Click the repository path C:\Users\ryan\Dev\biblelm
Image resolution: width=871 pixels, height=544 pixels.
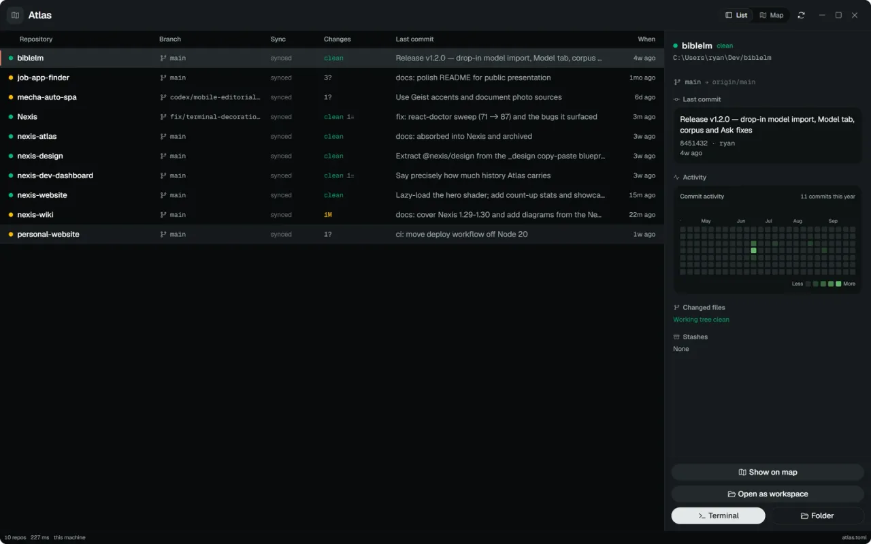coord(722,58)
